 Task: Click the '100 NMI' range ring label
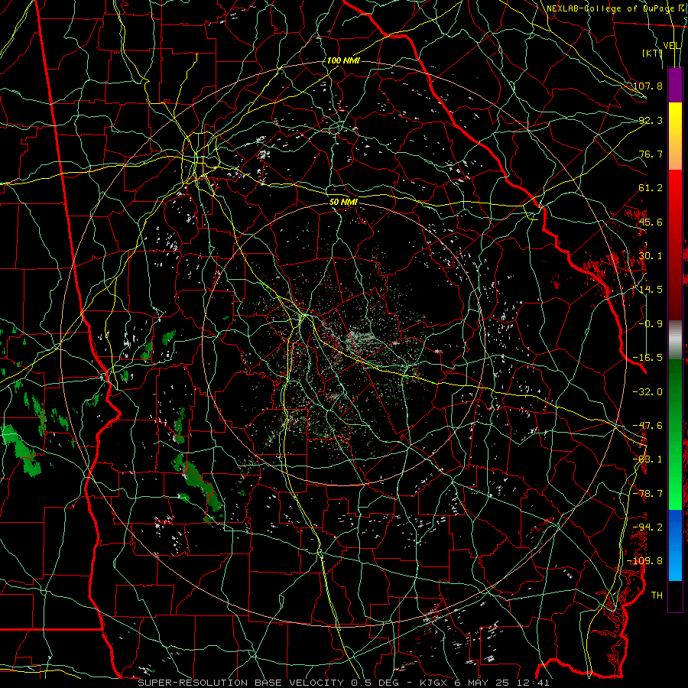(343, 60)
